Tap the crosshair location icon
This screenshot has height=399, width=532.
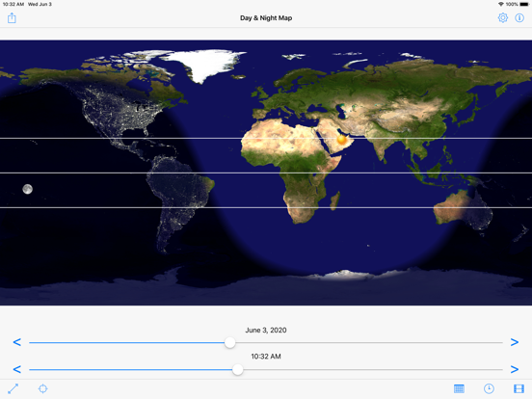pos(42,388)
